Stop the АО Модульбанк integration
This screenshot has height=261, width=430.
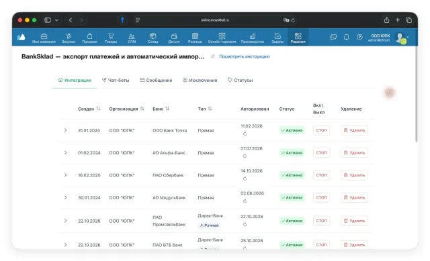[x=321, y=197]
